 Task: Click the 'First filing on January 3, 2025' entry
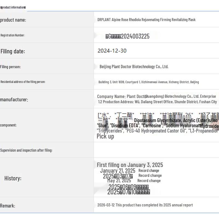130,165
